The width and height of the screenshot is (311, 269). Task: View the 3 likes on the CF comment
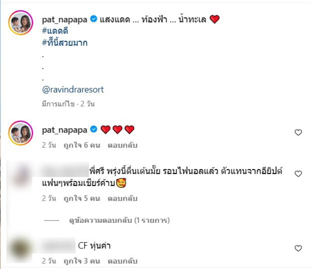pos(82,261)
